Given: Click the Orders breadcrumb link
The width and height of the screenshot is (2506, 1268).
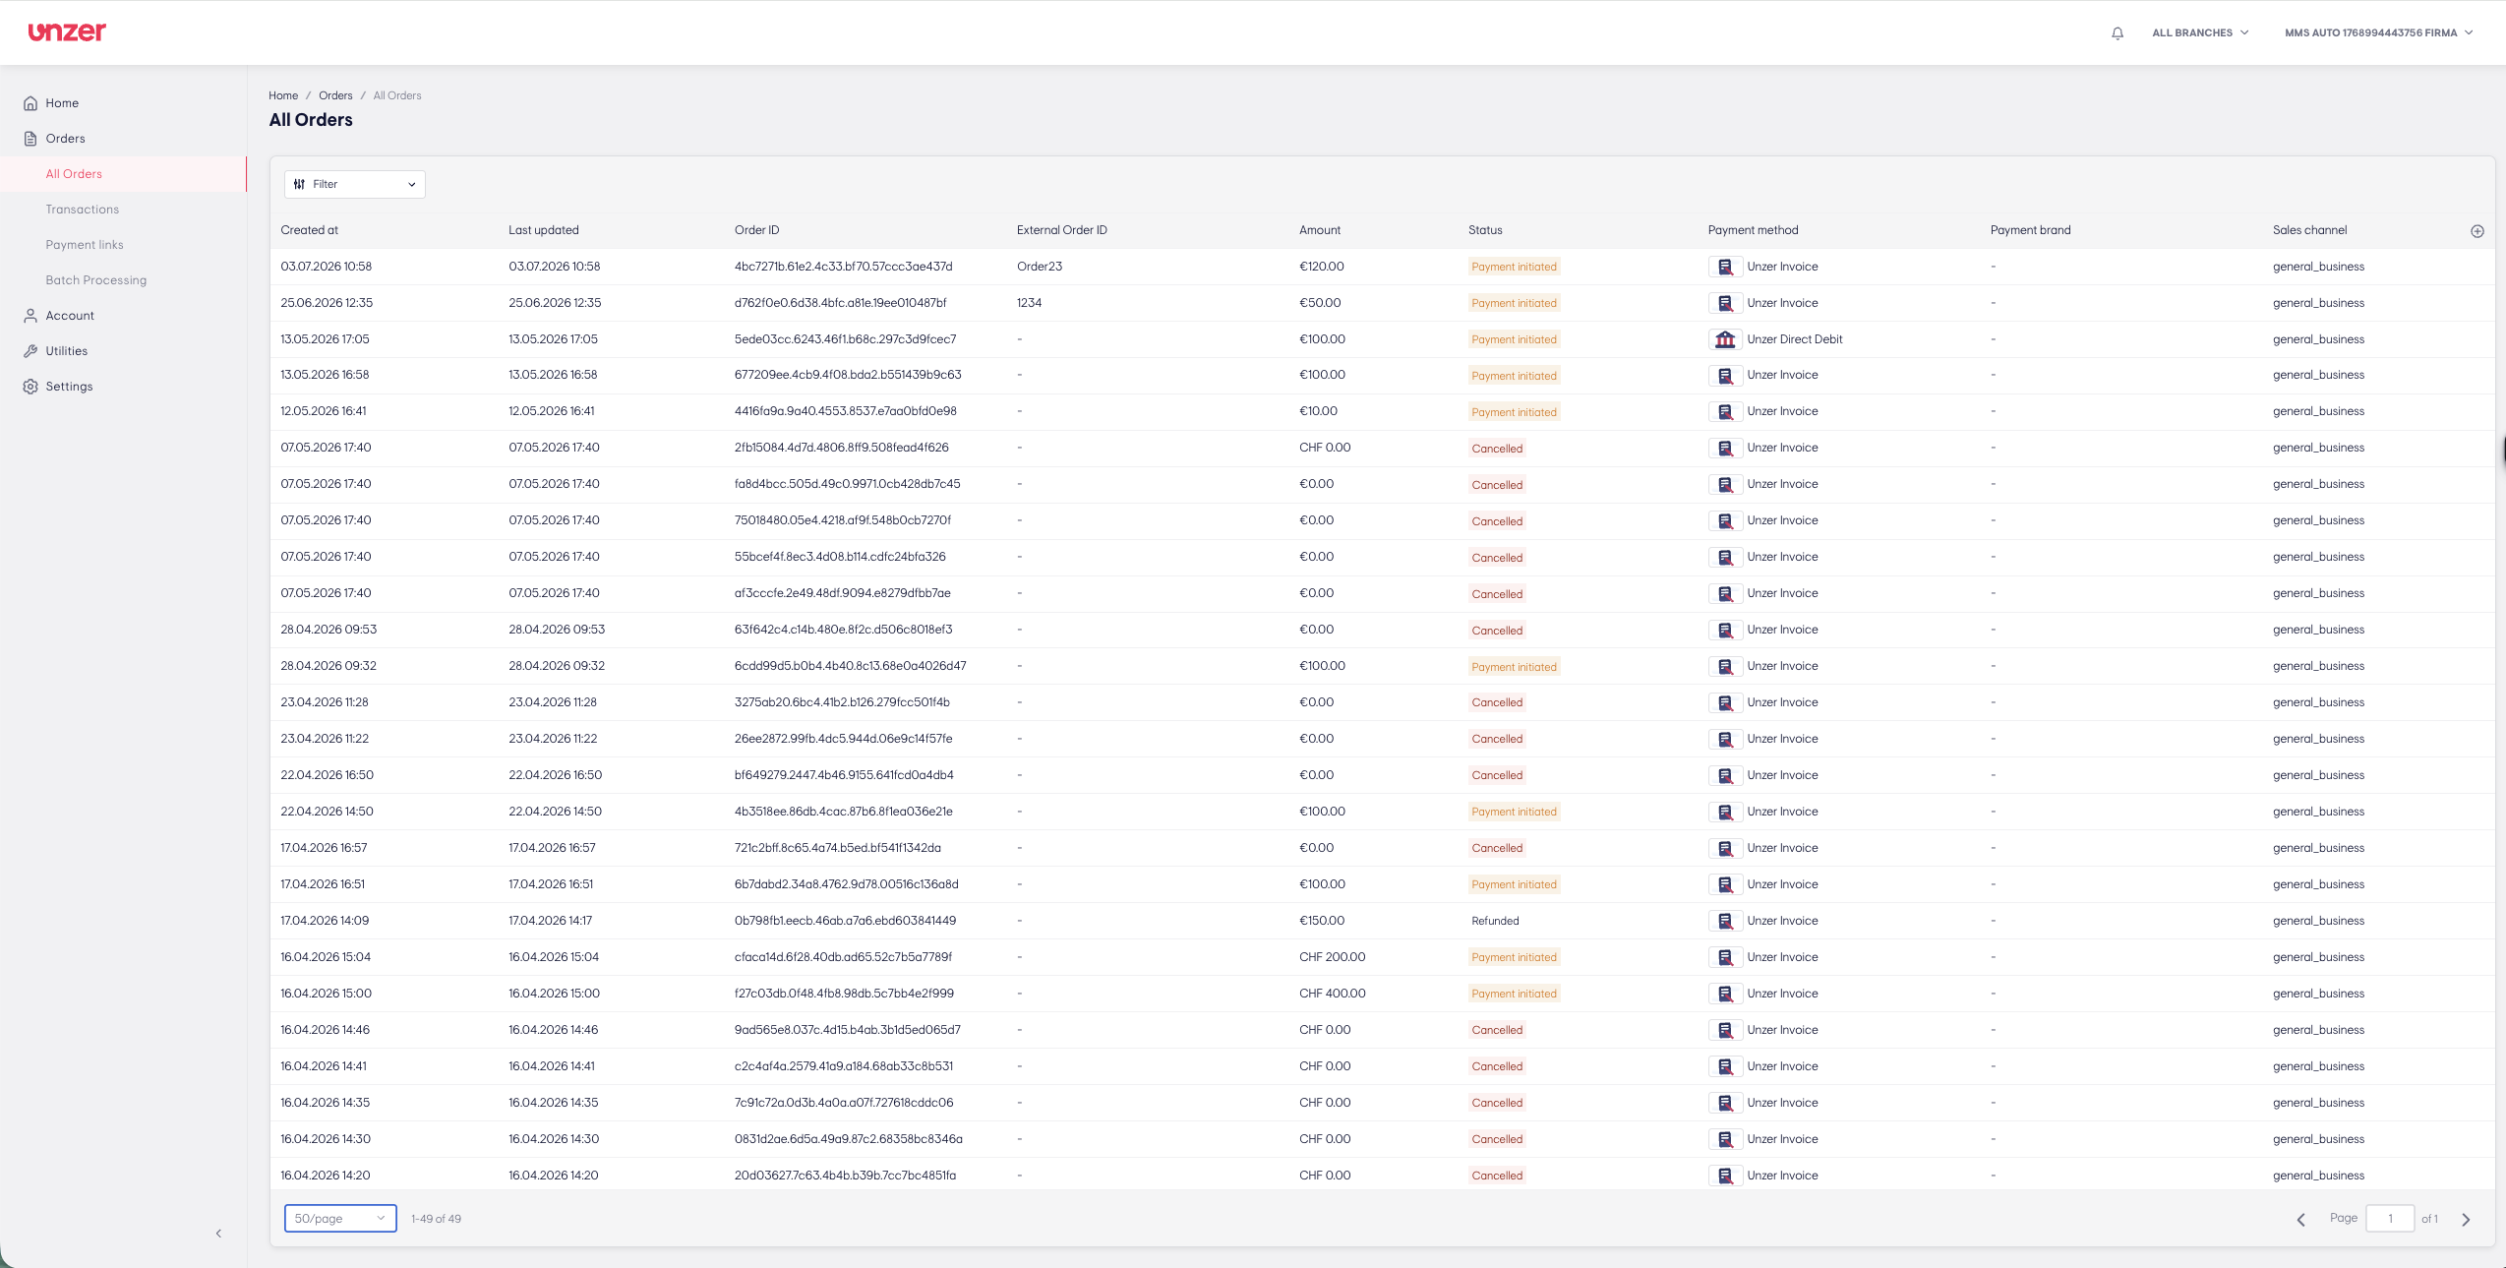Looking at the screenshot, I should coord(335,95).
